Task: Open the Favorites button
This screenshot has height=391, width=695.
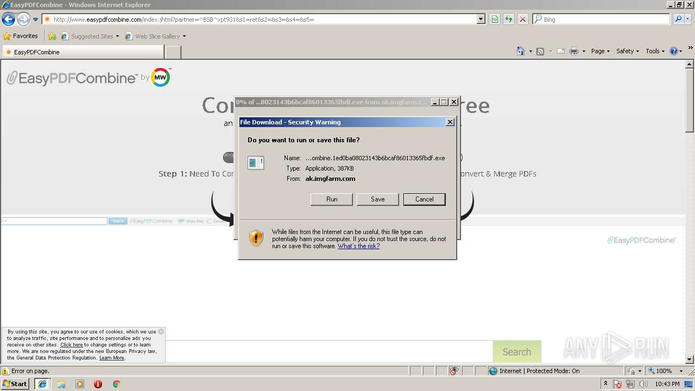Action: [21, 36]
